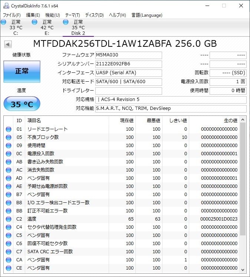Click the blue status circle for E: drive
The image size is (250, 277).
(x=34, y=22)
